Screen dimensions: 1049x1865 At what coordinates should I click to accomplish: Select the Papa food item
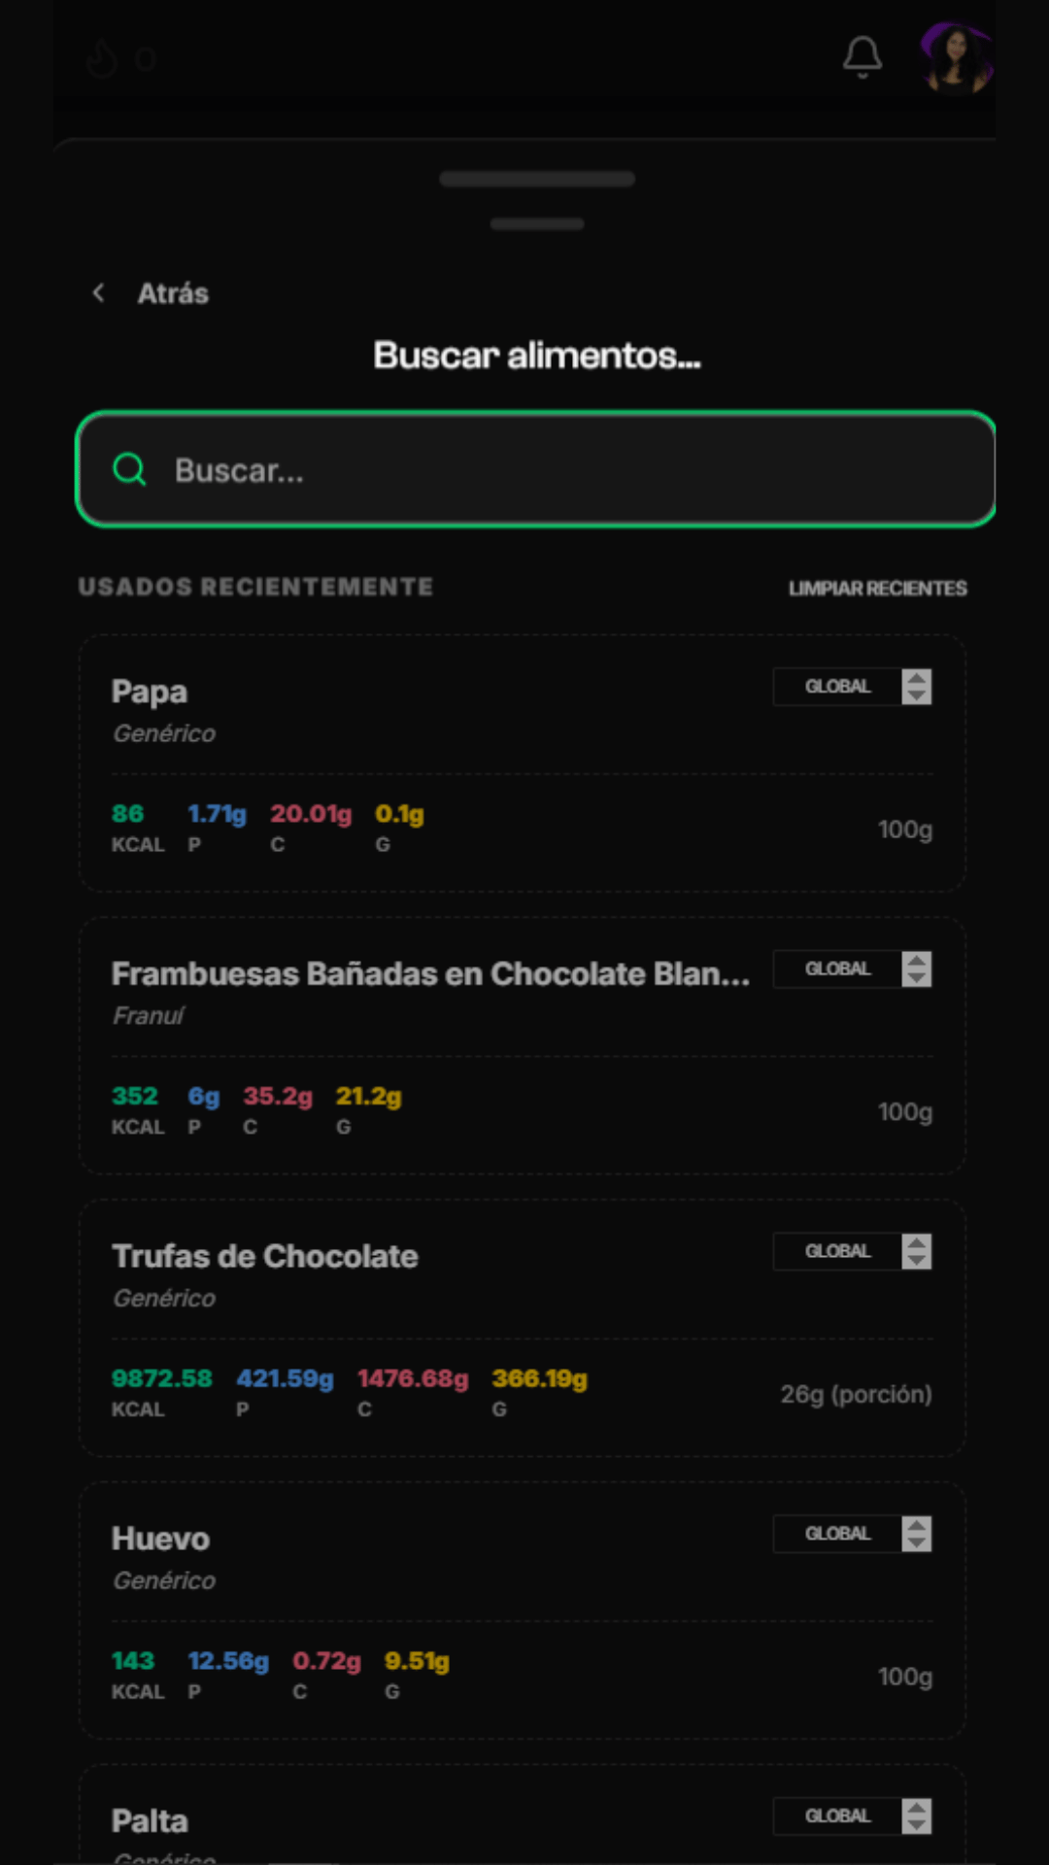coord(522,763)
